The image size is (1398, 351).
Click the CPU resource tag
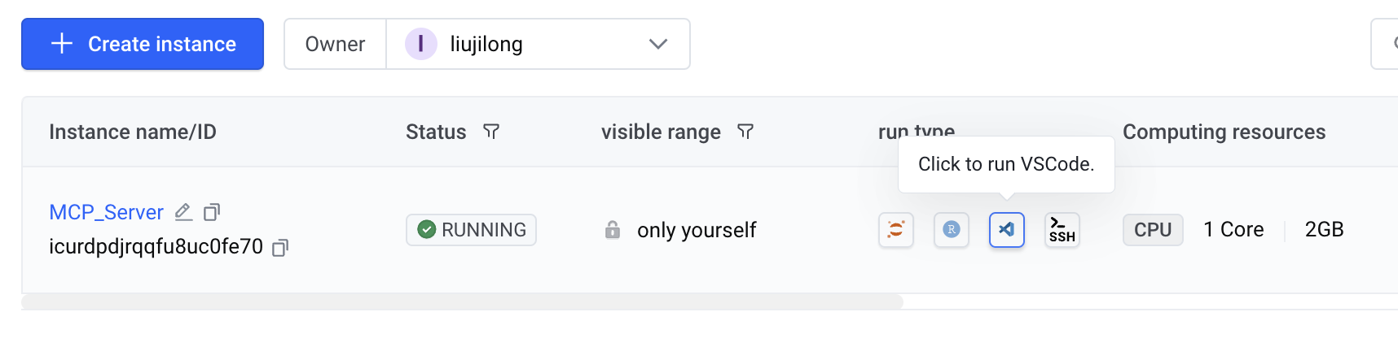[x=1152, y=230]
